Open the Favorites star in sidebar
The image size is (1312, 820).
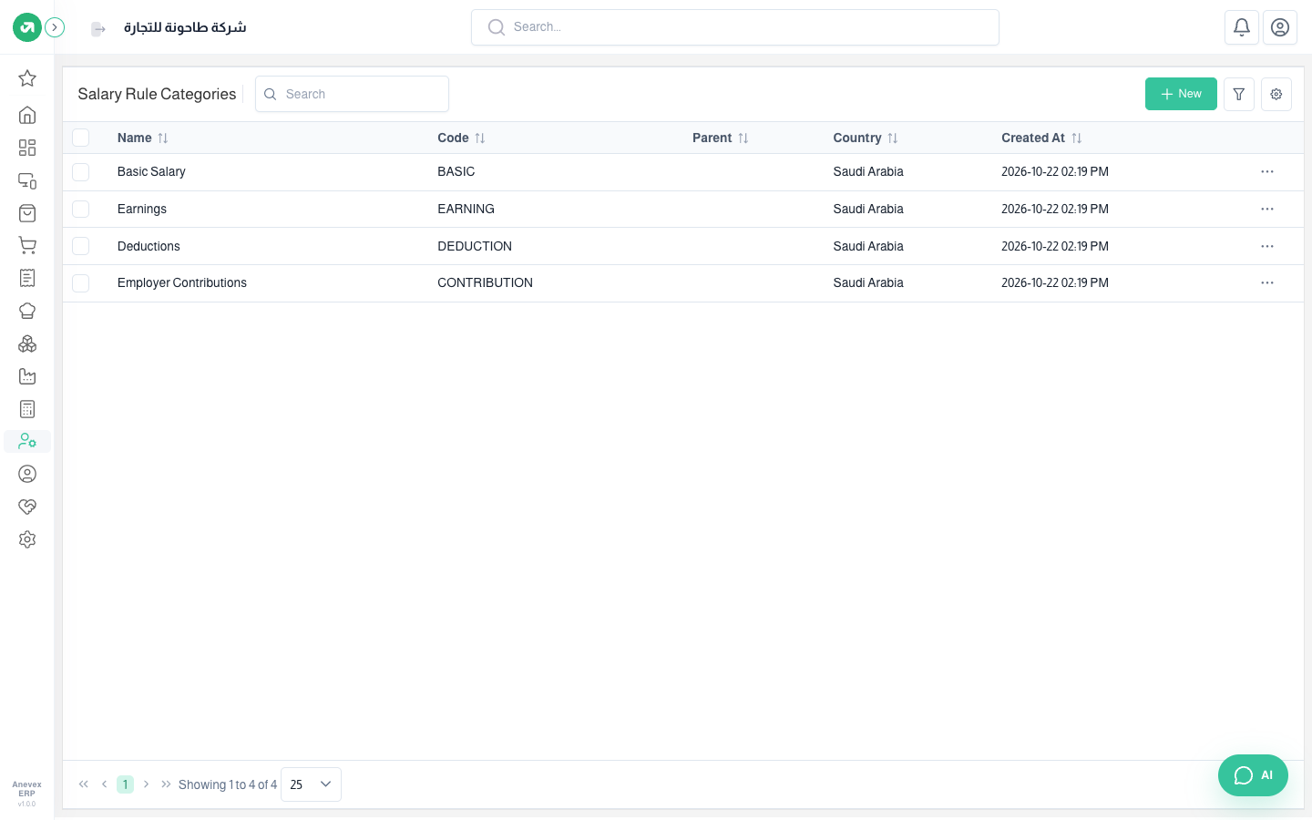(27, 78)
